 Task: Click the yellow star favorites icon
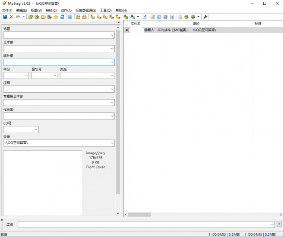point(56,17)
